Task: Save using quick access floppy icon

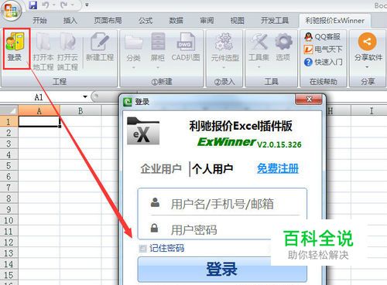Action: point(33,5)
